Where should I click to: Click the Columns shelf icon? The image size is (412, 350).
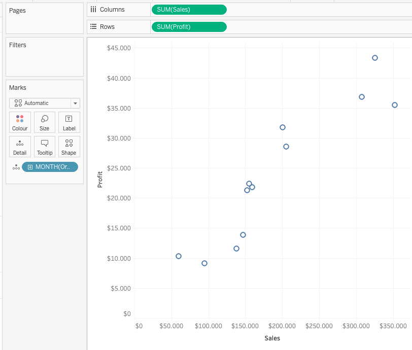point(93,10)
